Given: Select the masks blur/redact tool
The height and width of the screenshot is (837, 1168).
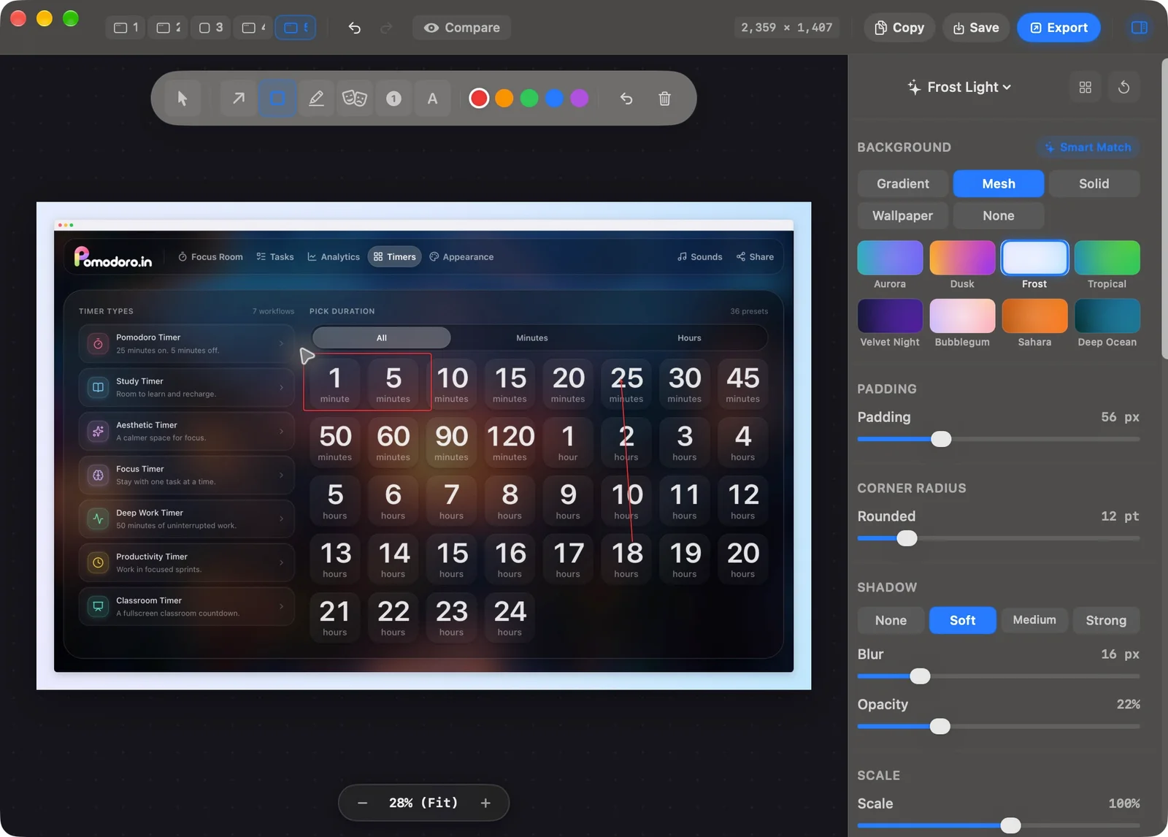Looking at the screenshot, I should click(355, 98).
